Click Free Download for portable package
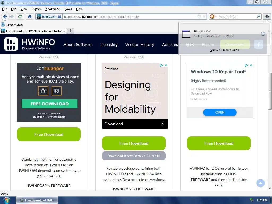The image size is (272, 204). point(134,143)
